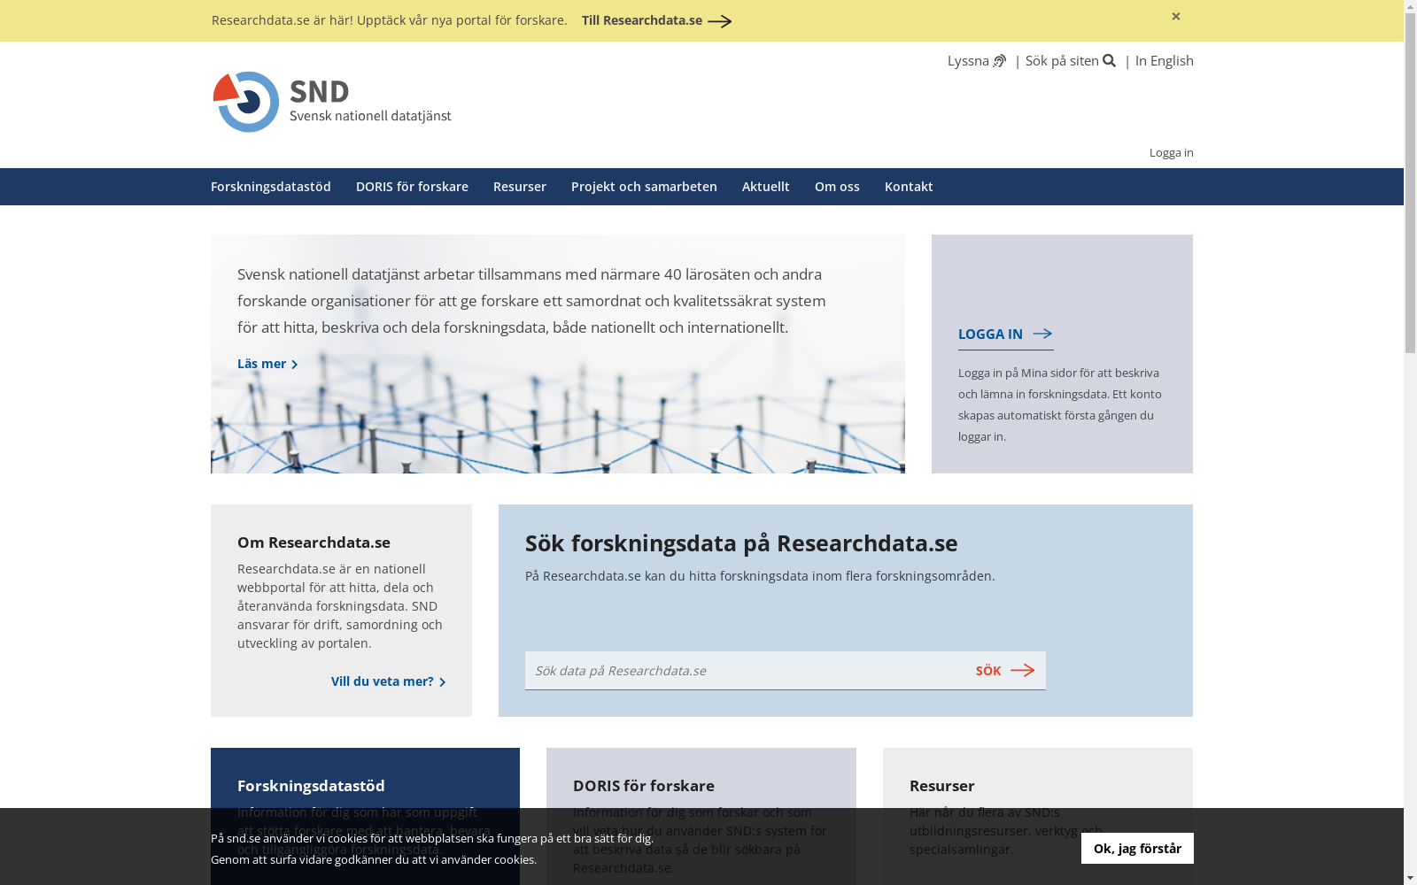The height and width of the screenshot is (885, 1417).
Task: Open the Forskningsdatastöd card heading
Action: [311, 786]
